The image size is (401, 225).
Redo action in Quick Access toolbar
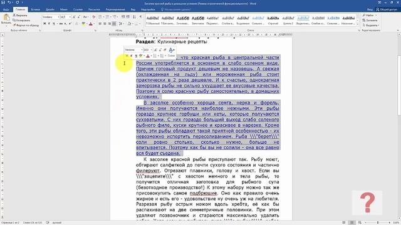click(18, 2)
